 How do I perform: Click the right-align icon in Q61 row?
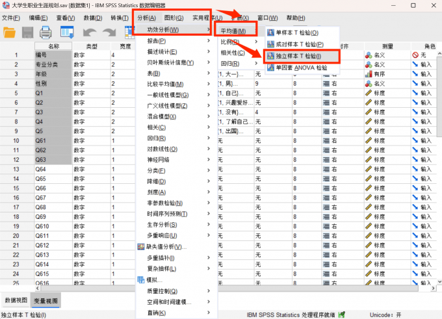tap(326, 140)
